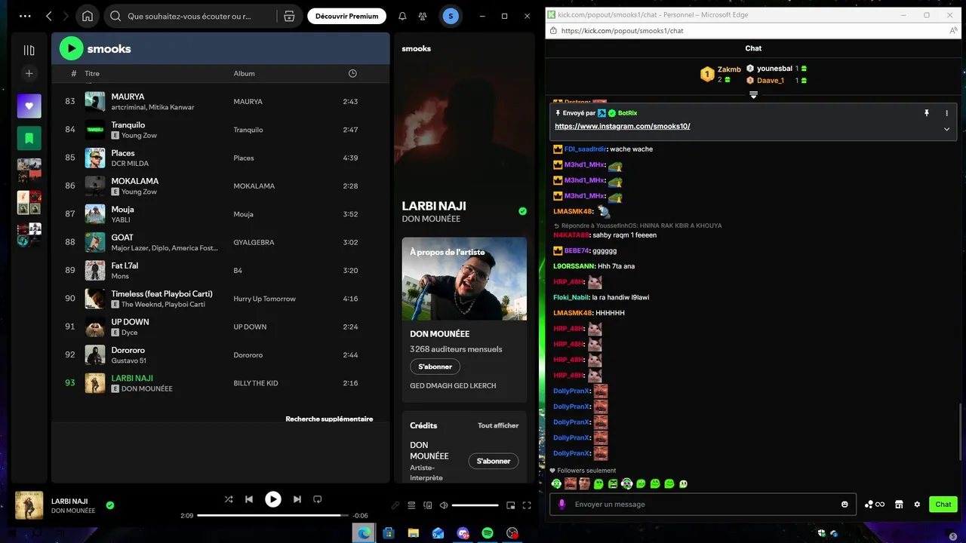Open the Kick shop icon
Viewport: 966px width, 543px height.
pos(899,505)
